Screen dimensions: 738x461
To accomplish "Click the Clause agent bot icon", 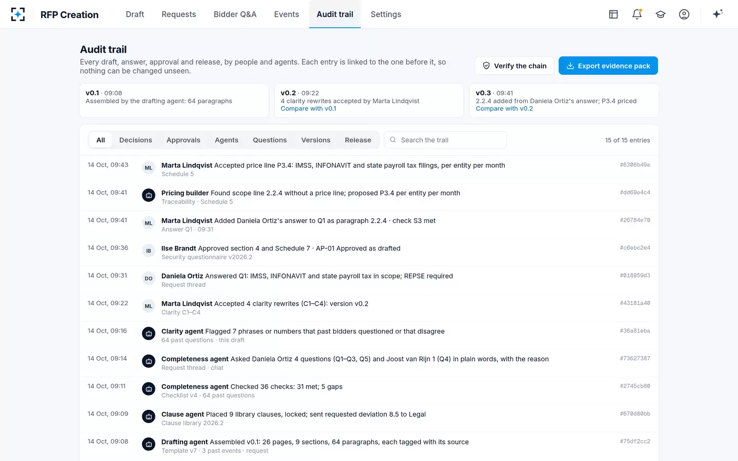I will [149, 417].
